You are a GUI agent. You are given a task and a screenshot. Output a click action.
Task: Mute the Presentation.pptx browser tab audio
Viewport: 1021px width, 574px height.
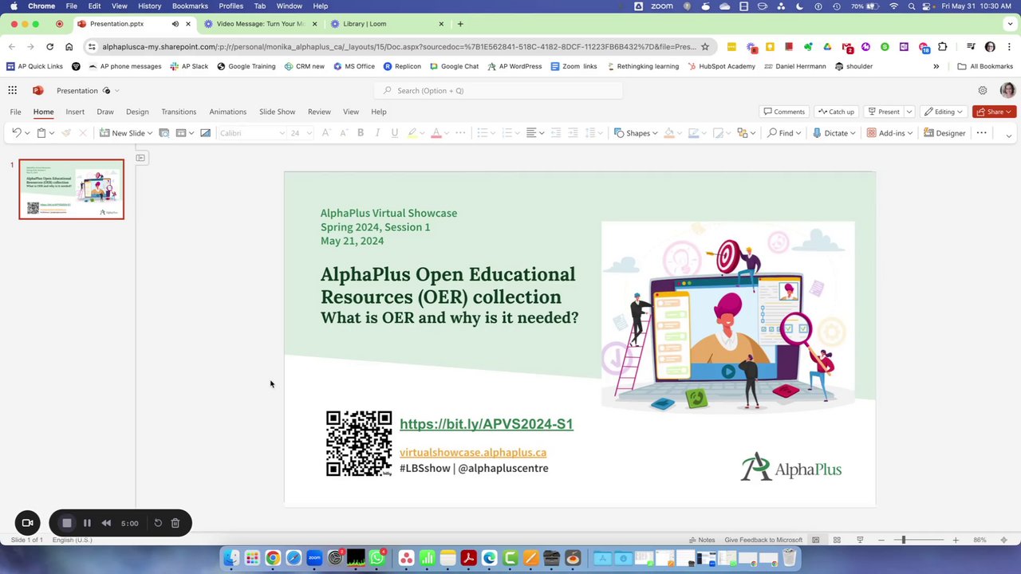click(x=175, y=24)
